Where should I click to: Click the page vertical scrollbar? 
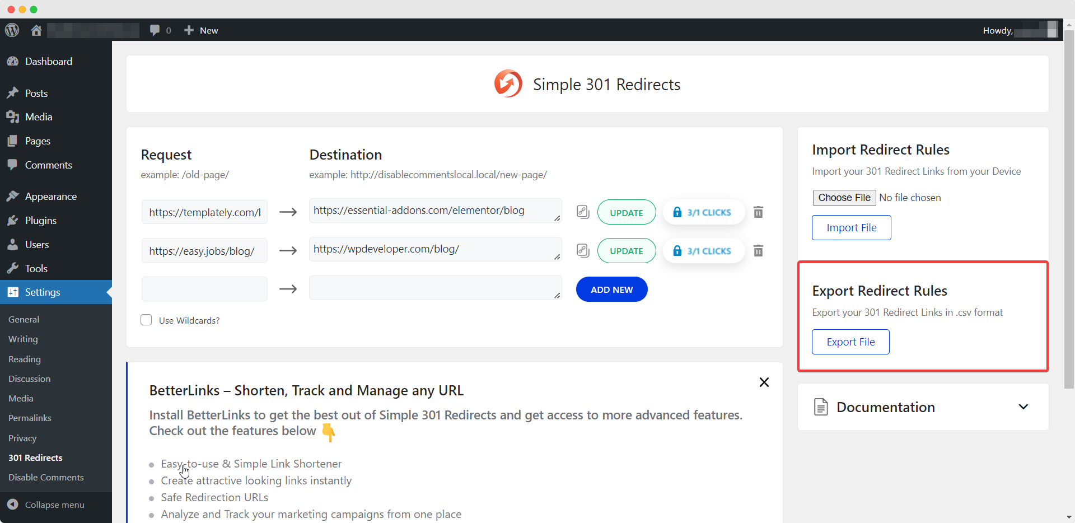[x=1069, y=208]
